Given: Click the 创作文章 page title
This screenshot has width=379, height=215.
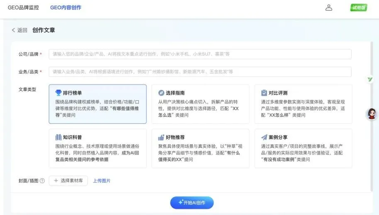Looking at the screenshot, I should pos(44,30).
